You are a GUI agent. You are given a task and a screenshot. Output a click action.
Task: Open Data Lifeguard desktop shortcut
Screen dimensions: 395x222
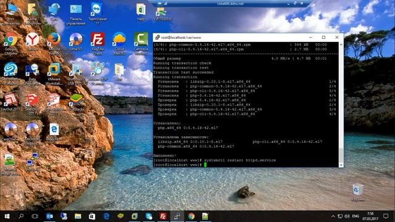[x=32, y=73]
